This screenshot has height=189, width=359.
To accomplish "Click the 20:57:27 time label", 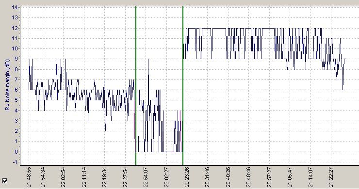I will [269, 177].
